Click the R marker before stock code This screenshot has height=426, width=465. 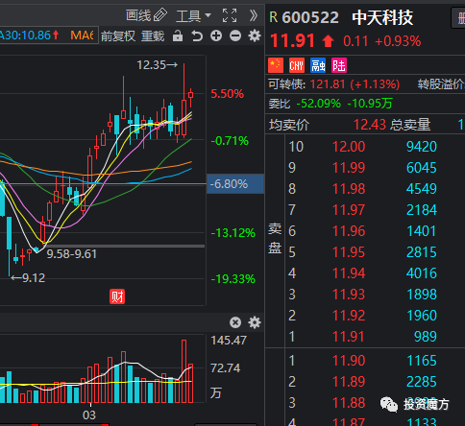pos(274,17)
